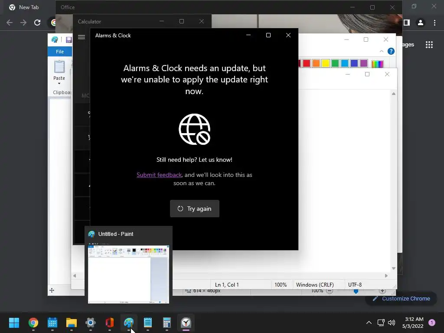Open the File tab in Paint
The image size is (444, 333).
[60, 52]
